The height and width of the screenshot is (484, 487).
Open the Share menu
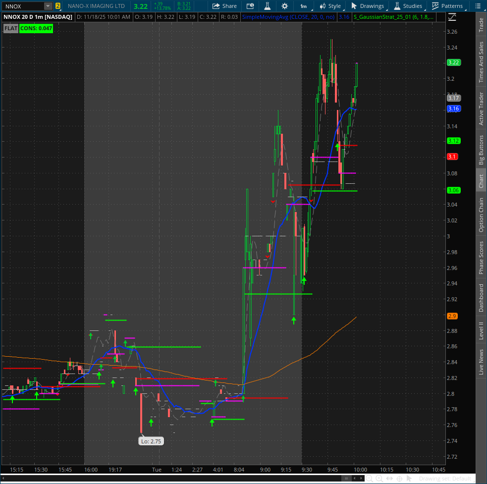point(224,6)
